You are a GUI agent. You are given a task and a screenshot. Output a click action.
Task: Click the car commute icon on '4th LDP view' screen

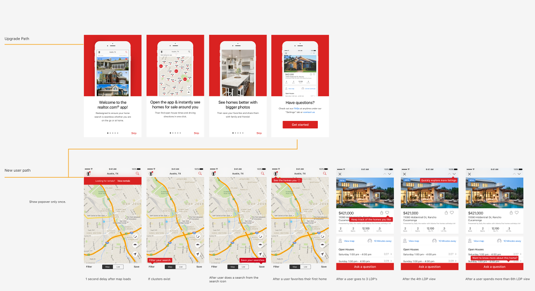coord(434,241)
